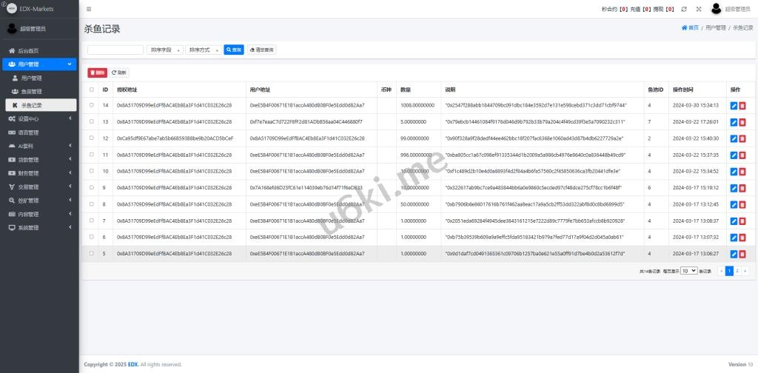Image resolution: width=758 pixels, height=373 pixels.
Task: Click edit pencil icon for record ID 14
Action: [x=734, y=105]
